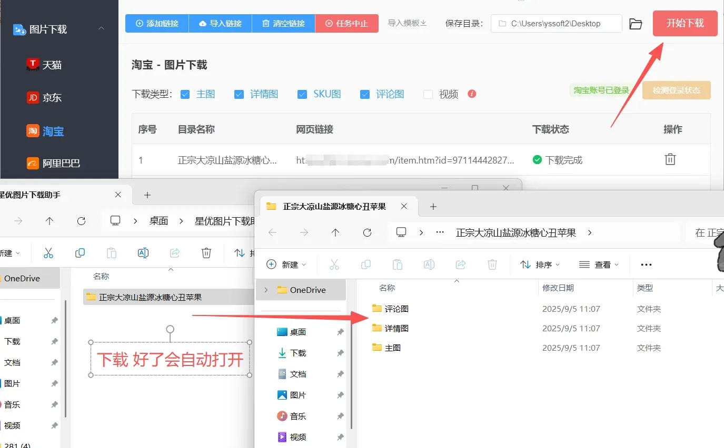Open the 排序 sort dropdown
The width and height of the screenshot is (724, 448).
coord(540,264)
